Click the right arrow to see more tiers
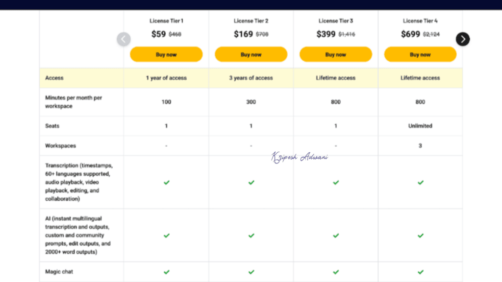Image resolution: width=502 pixels, height=282 pixels. (x=462, y=39)
